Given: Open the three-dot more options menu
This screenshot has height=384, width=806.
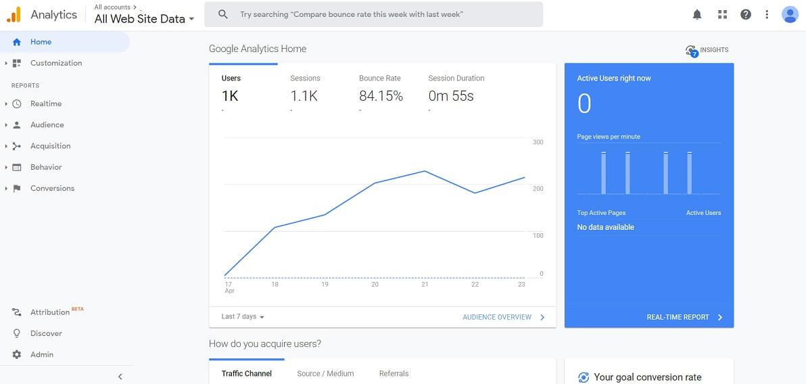Looking at the screenshot, I should pyautogui.click(x=767, y=14).
